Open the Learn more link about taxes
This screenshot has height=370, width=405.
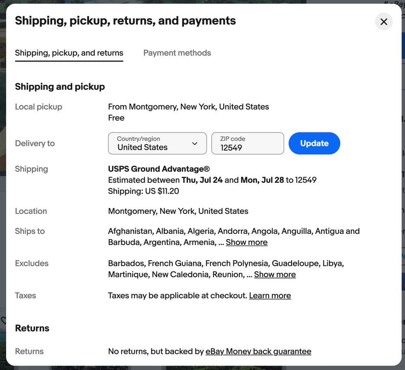tap(270, 296)
